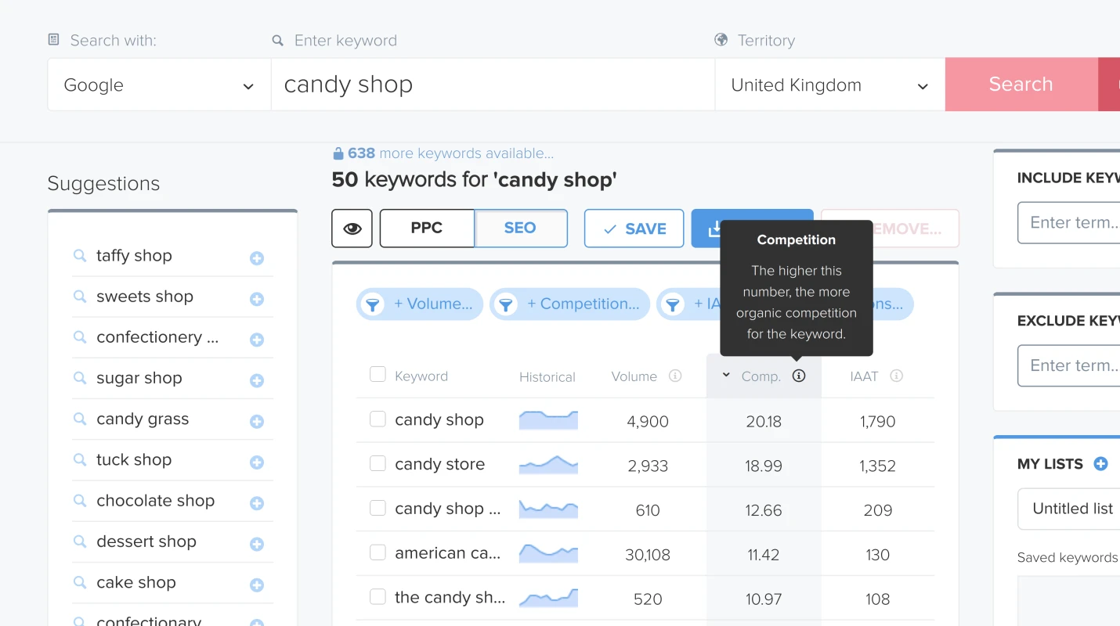Click the Enter term field under INCLUDE KEYWORDS

1073,222
